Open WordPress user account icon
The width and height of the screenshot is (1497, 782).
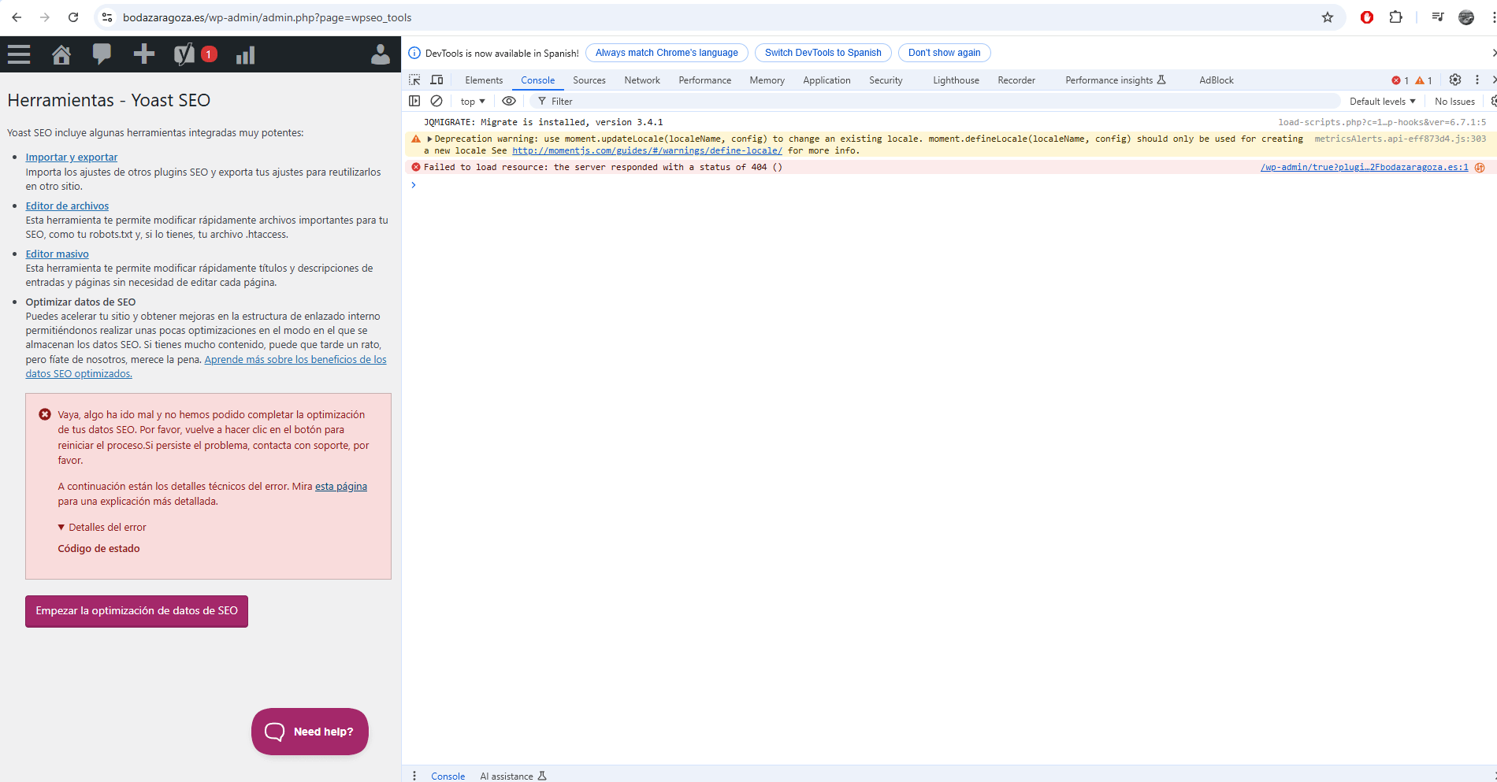coord(381,54)
